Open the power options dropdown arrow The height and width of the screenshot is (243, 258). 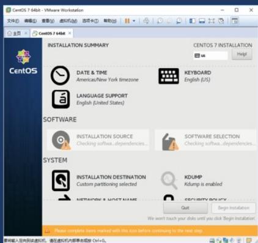point(134,21)
